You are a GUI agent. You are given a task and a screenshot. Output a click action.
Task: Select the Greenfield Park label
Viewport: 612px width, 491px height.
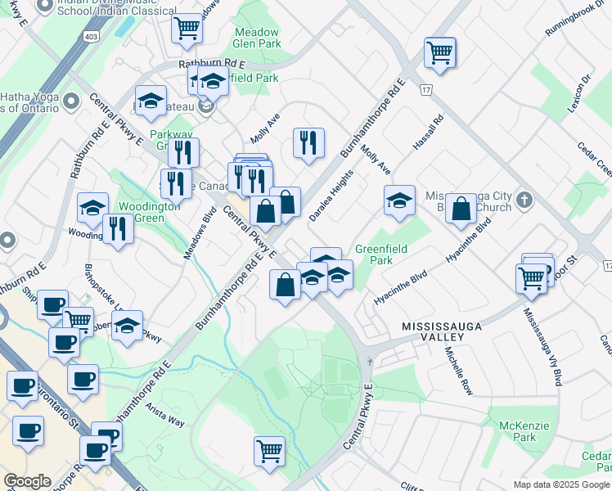pos(381,255)
